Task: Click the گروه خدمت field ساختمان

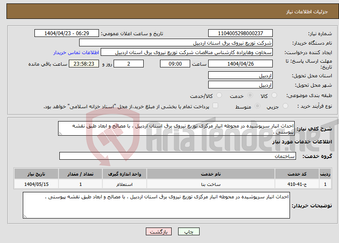Action: 178,156
